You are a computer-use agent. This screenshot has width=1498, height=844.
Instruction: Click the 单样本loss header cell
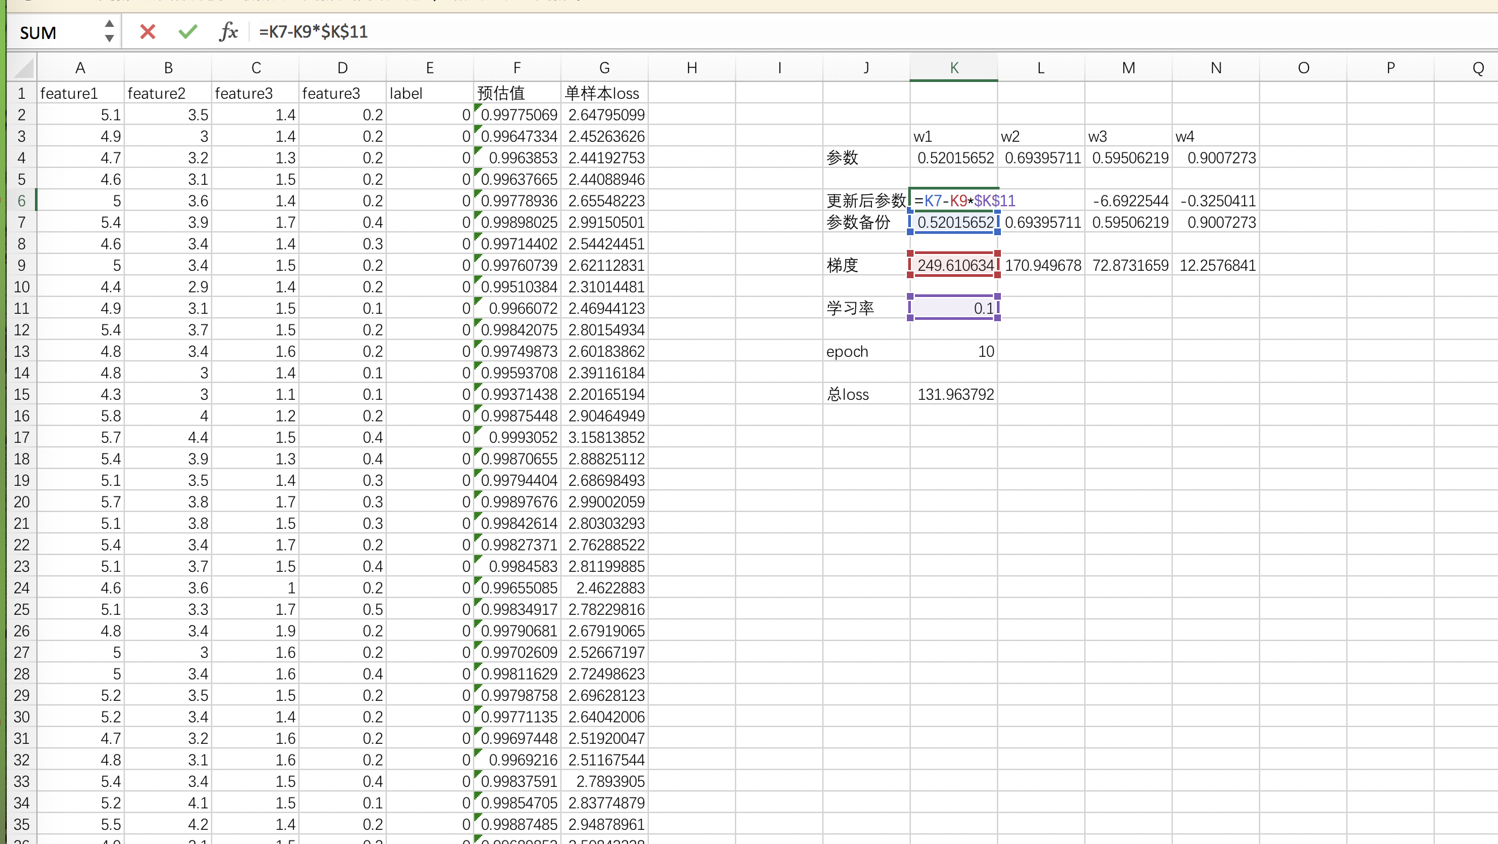[x=604, y=93]
